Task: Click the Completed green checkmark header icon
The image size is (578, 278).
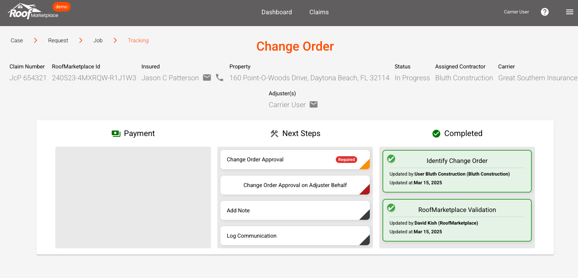Action: click(436, 134)
